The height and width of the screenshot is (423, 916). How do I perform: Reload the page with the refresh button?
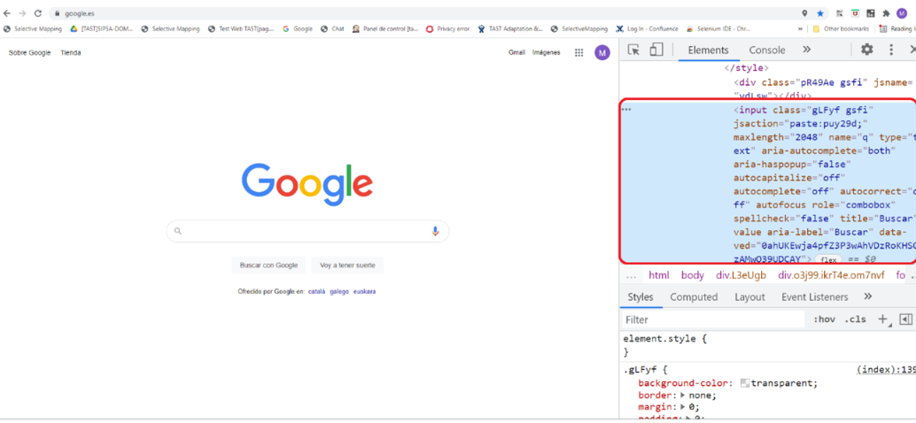[x=38, y=13]
